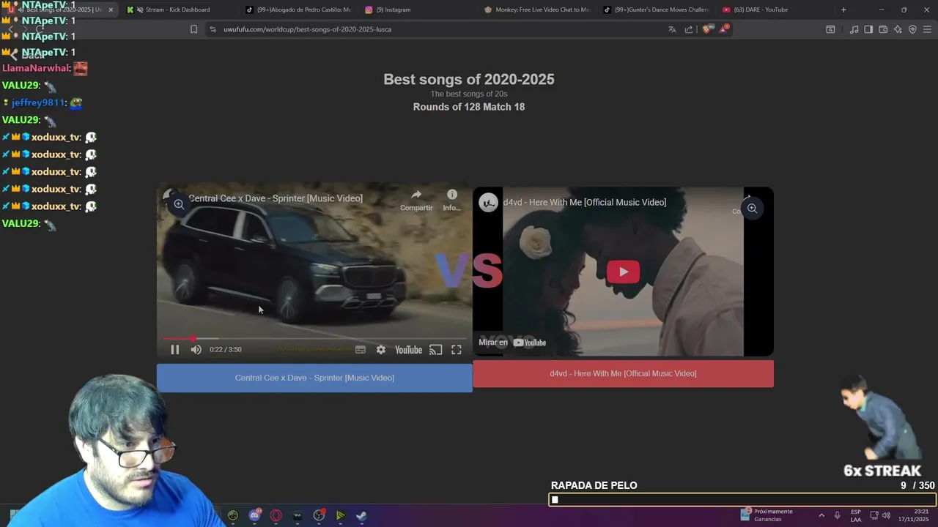Toggle the browser sidebar panel

point(868,29)
